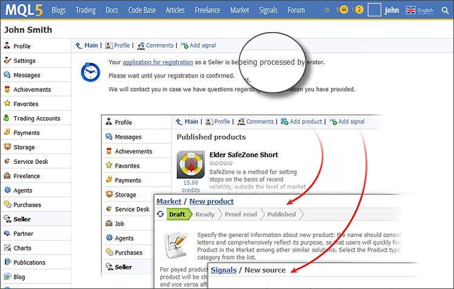Open Docs in the top navigation
Image resolution: width=454 pixels, height=289 pixels.
click(x=112, y=10)
